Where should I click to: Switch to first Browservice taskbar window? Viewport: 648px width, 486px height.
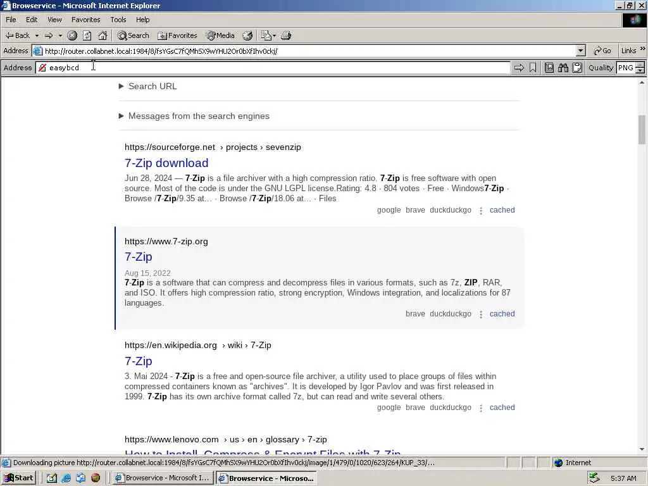pos(163,478)
